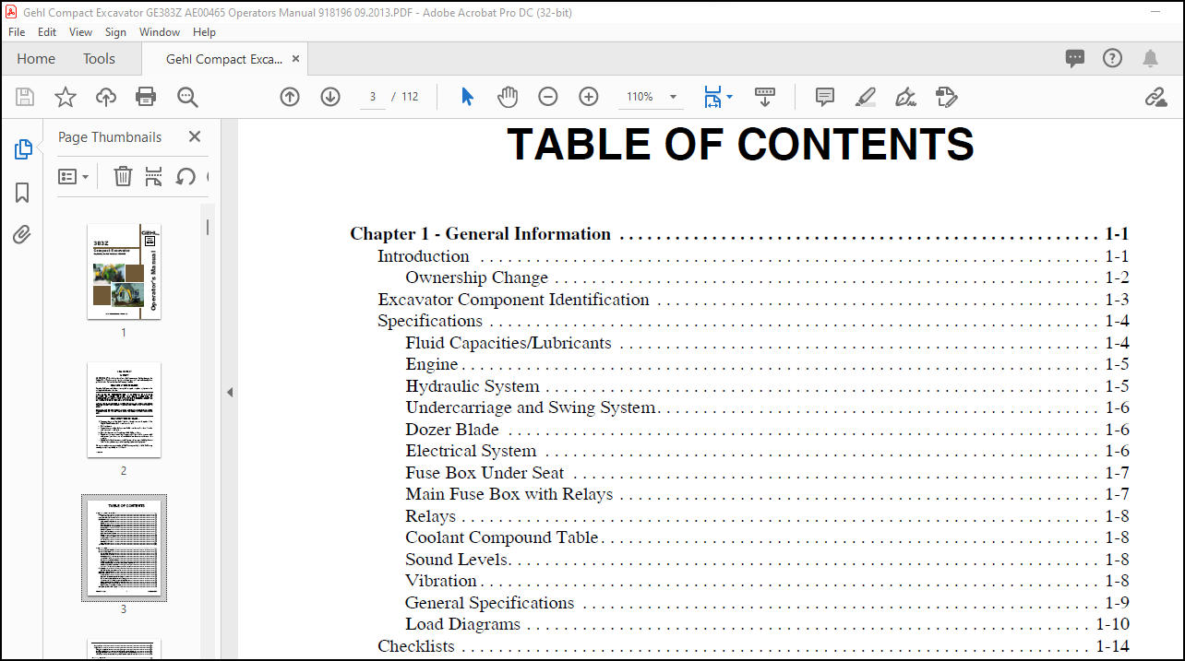Select the arrow selection tool
This screenshot has height=661, width=1185.
467,97
